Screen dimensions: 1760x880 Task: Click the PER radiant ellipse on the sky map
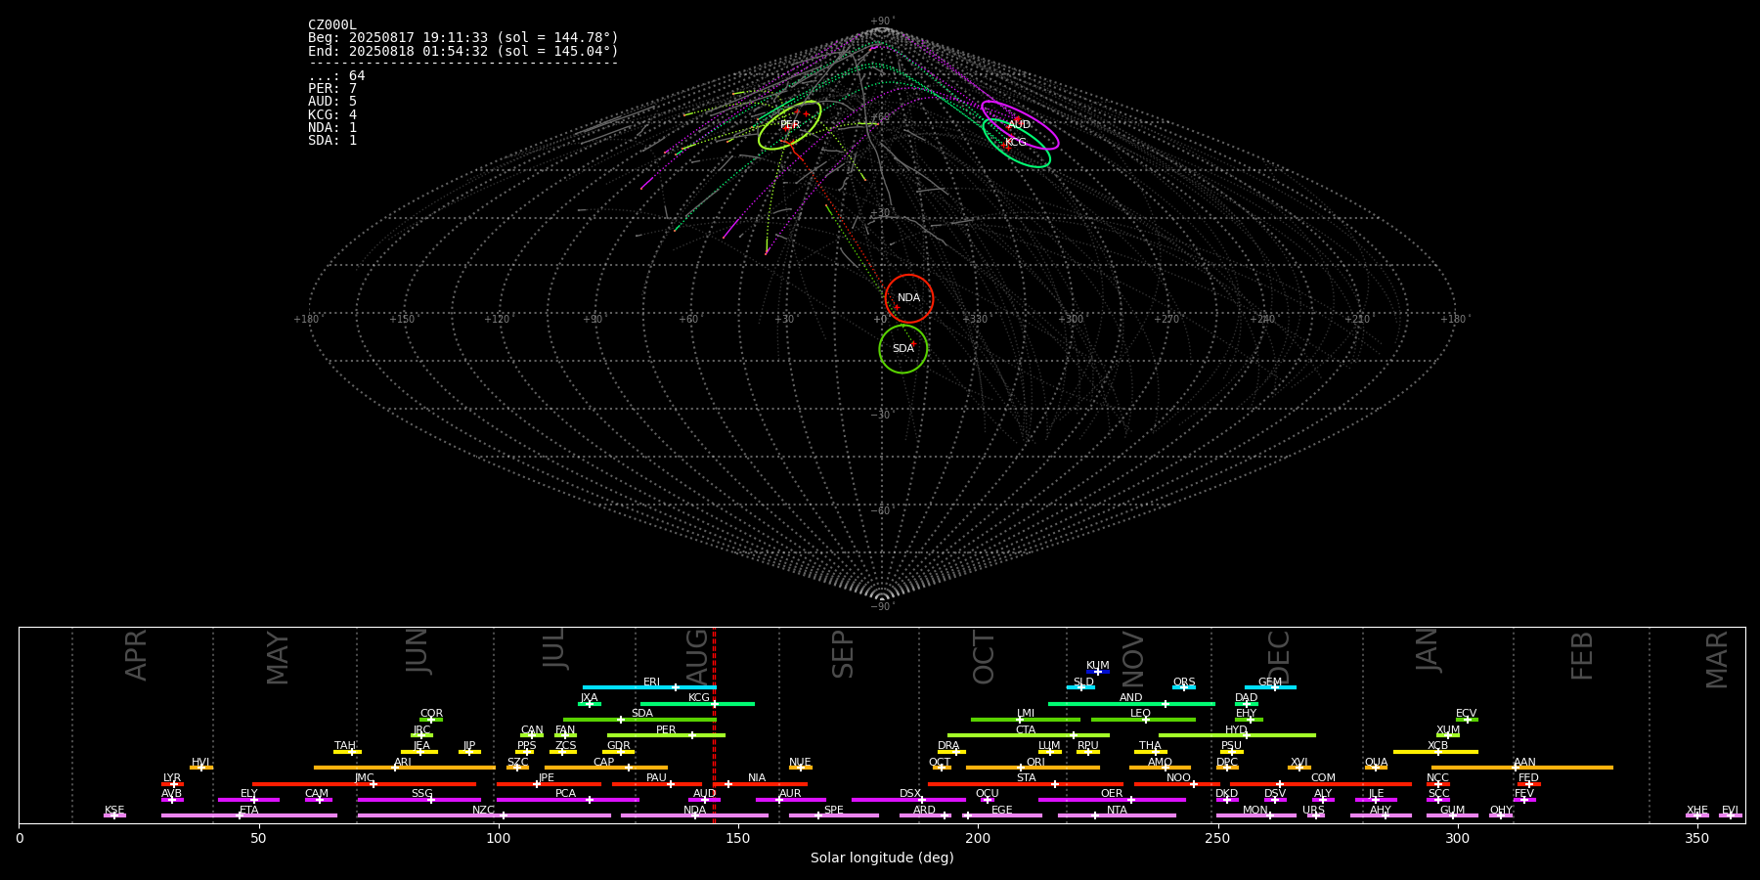(789, 125)
